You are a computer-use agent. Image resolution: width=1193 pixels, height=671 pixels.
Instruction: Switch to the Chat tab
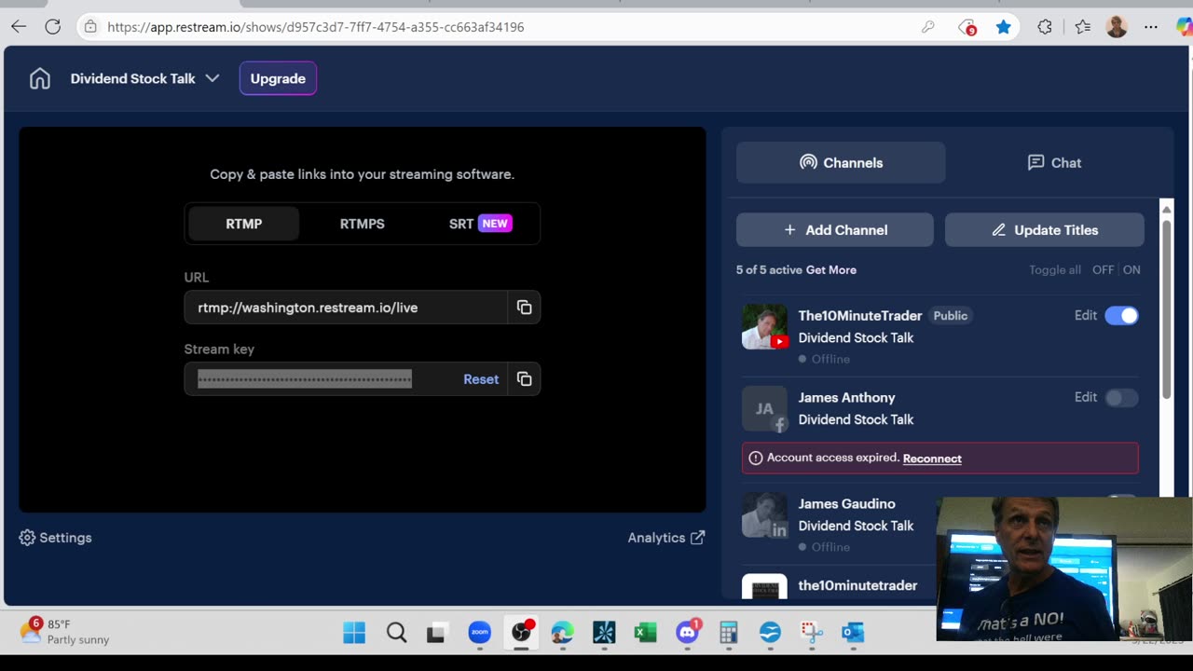(1054, 163)
